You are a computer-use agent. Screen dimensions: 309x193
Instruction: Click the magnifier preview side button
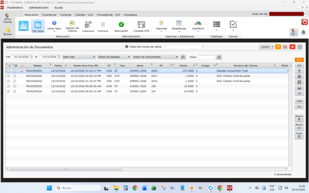click(299, 82)
